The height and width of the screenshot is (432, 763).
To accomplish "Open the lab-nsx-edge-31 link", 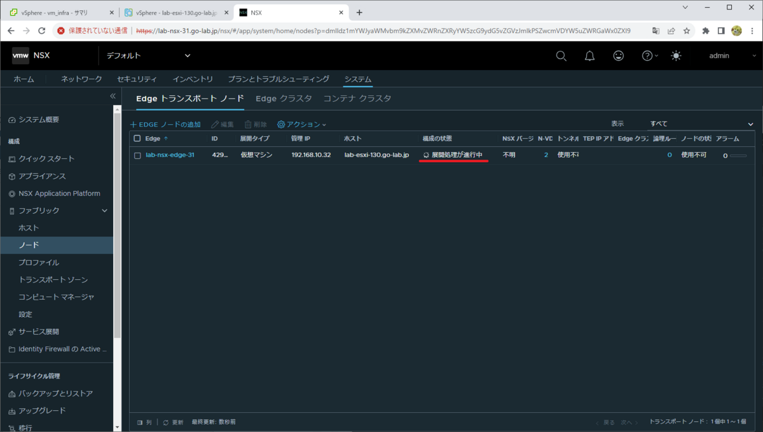I will click(170, 155).
